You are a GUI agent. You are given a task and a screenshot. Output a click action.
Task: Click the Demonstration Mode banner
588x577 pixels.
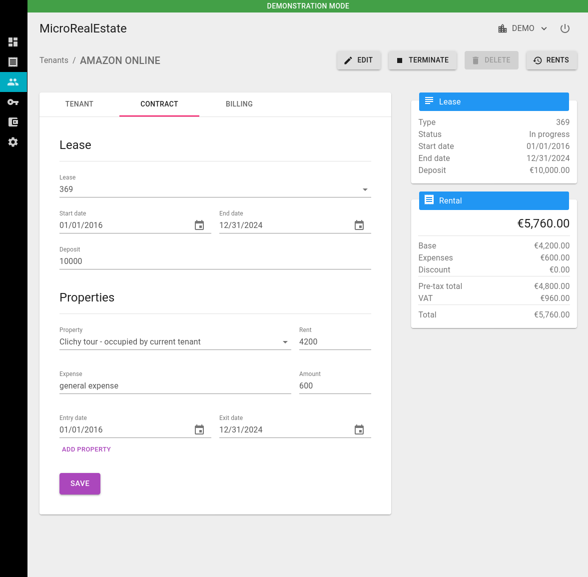click(308, 6)
